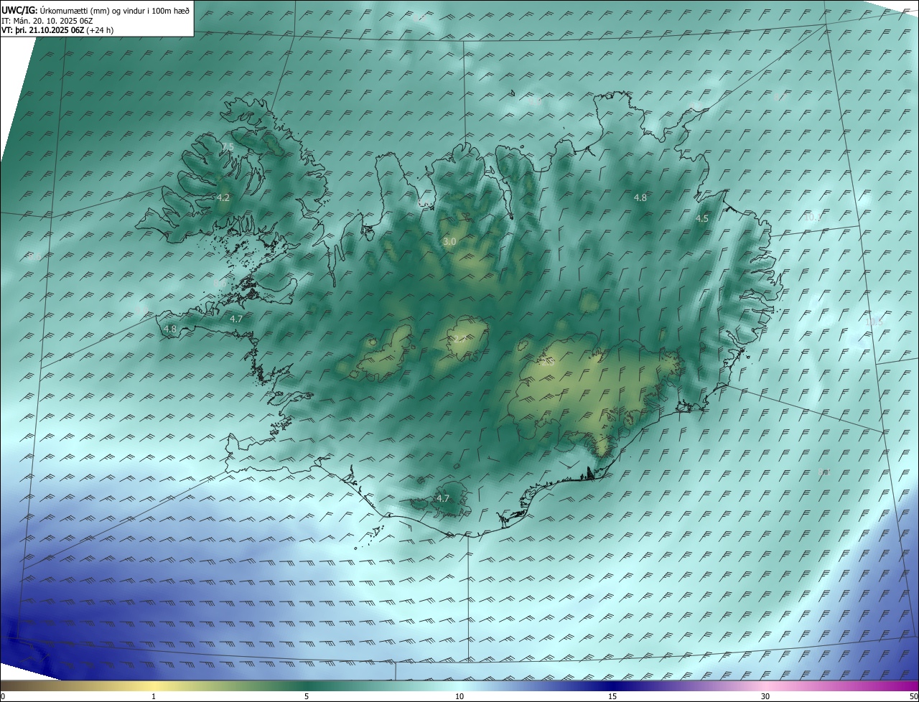Select the valid time 'VT: þri. 21.10.2025 06Z'

click(x=42, y=30)
